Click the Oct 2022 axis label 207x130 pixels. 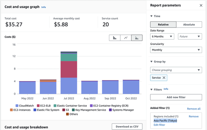pyautogui.click(x=131, y=98)
